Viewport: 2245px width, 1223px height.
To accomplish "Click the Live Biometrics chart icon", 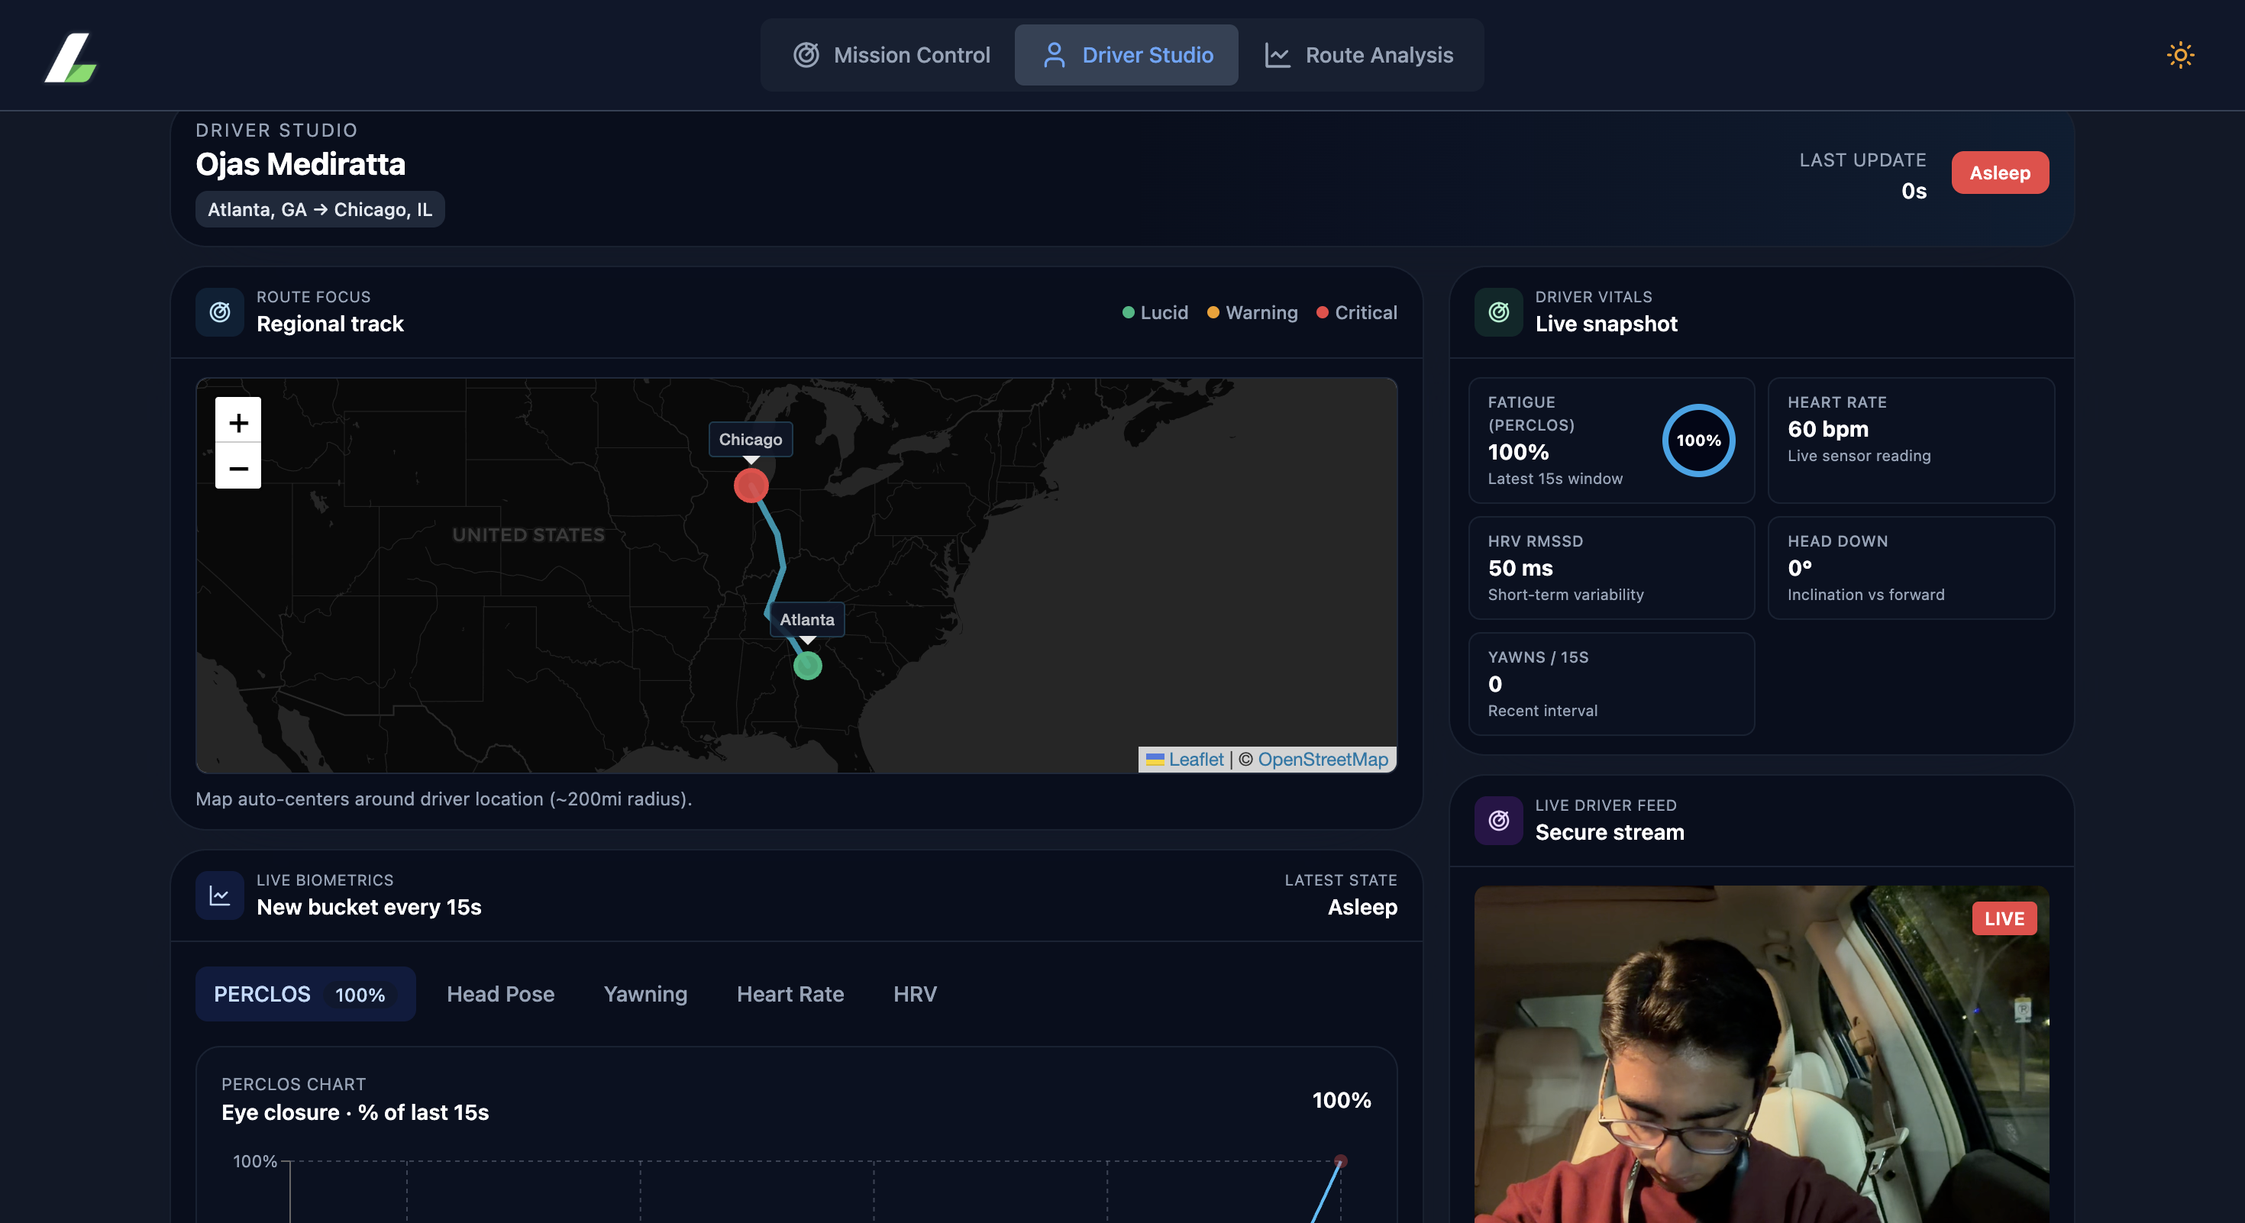I will [x=220, y=895].
